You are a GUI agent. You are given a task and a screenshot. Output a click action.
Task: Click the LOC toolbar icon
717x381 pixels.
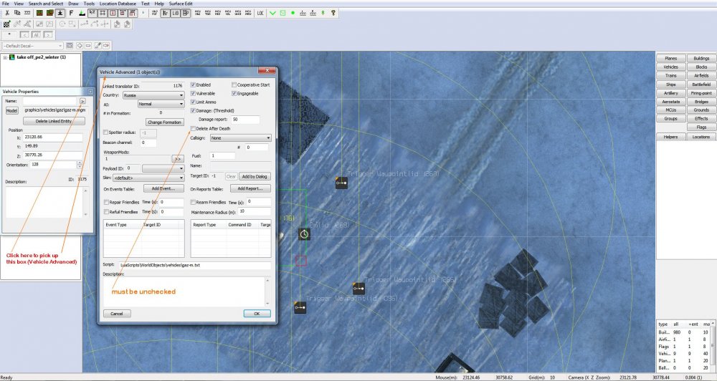pos(260,13)
